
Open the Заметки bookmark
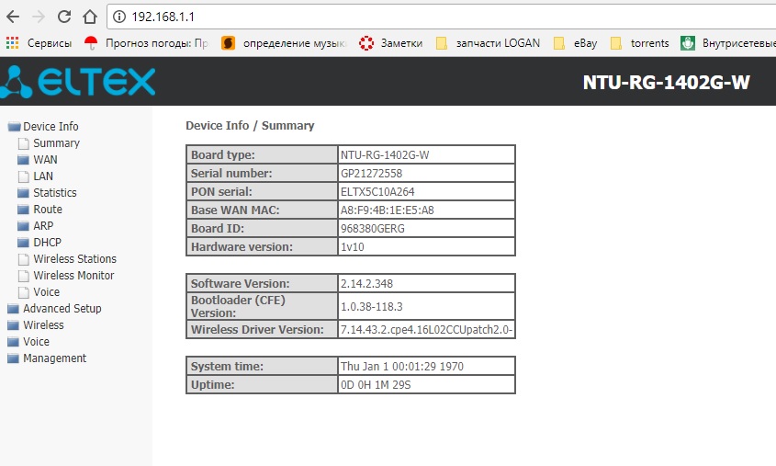click(390, 43)
